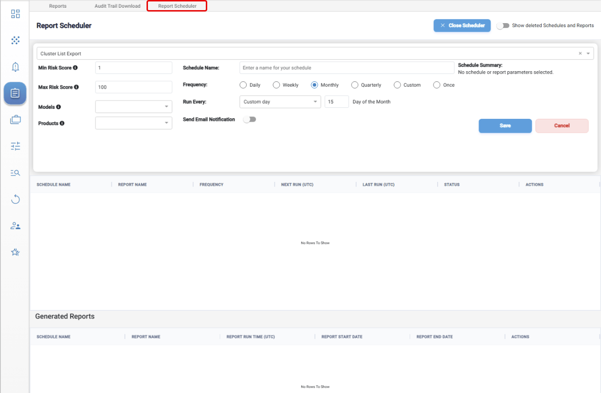Select the Custom frequency radio button
Image resolution: width=601 pixels, height=393 pixels.
click(x=397, y=85)
